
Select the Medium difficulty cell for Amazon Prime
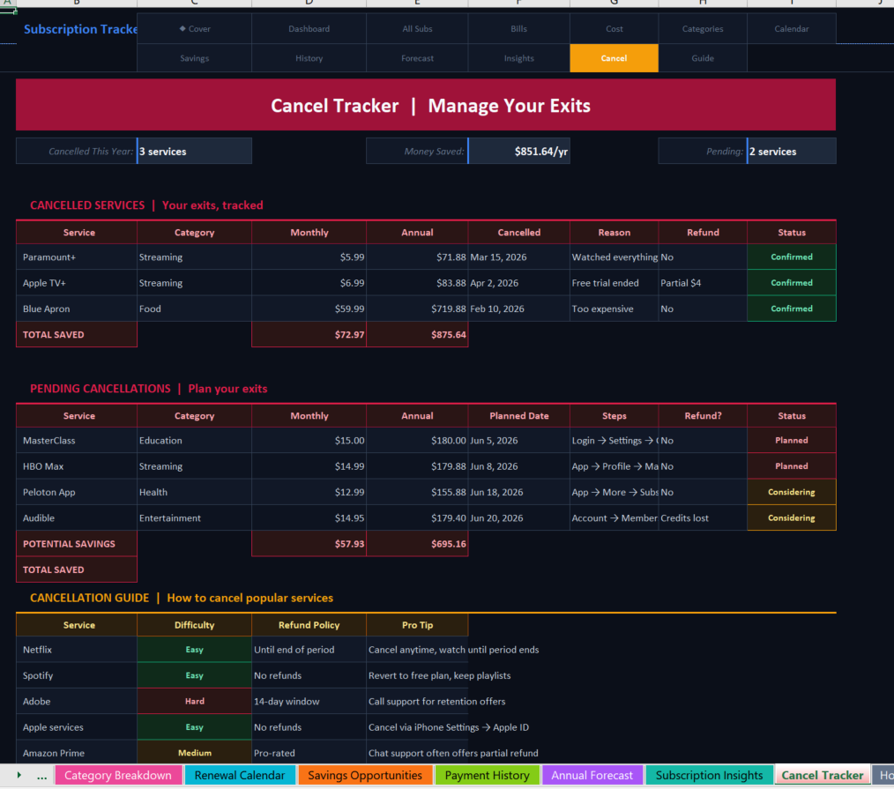coord(195,753)
